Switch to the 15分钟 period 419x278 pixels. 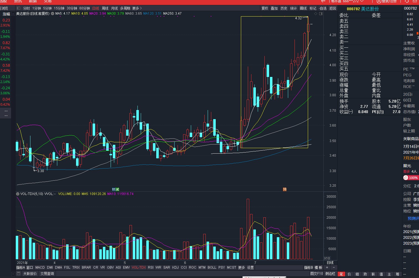[59, 8]
